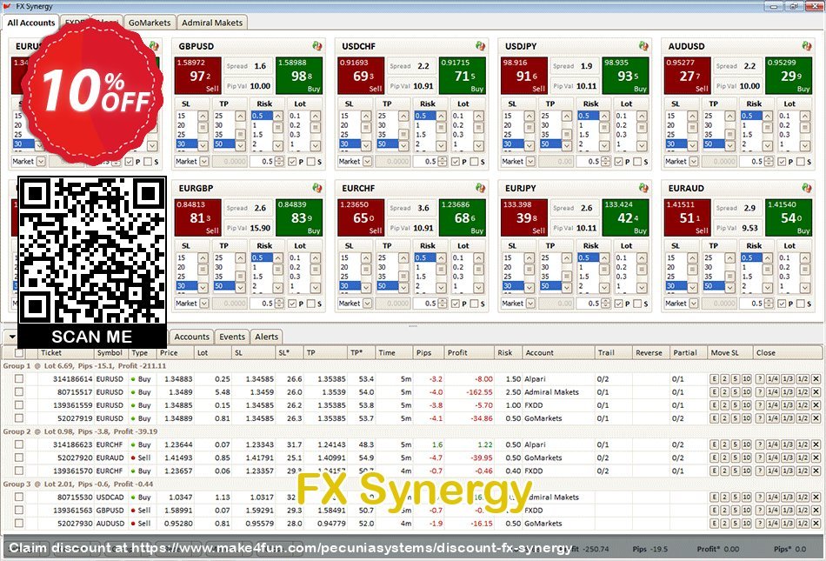Open the AUDUSD panel settings icon
Image resolution: width=826 pixels, height=561 pixels.
coord(807,46)
